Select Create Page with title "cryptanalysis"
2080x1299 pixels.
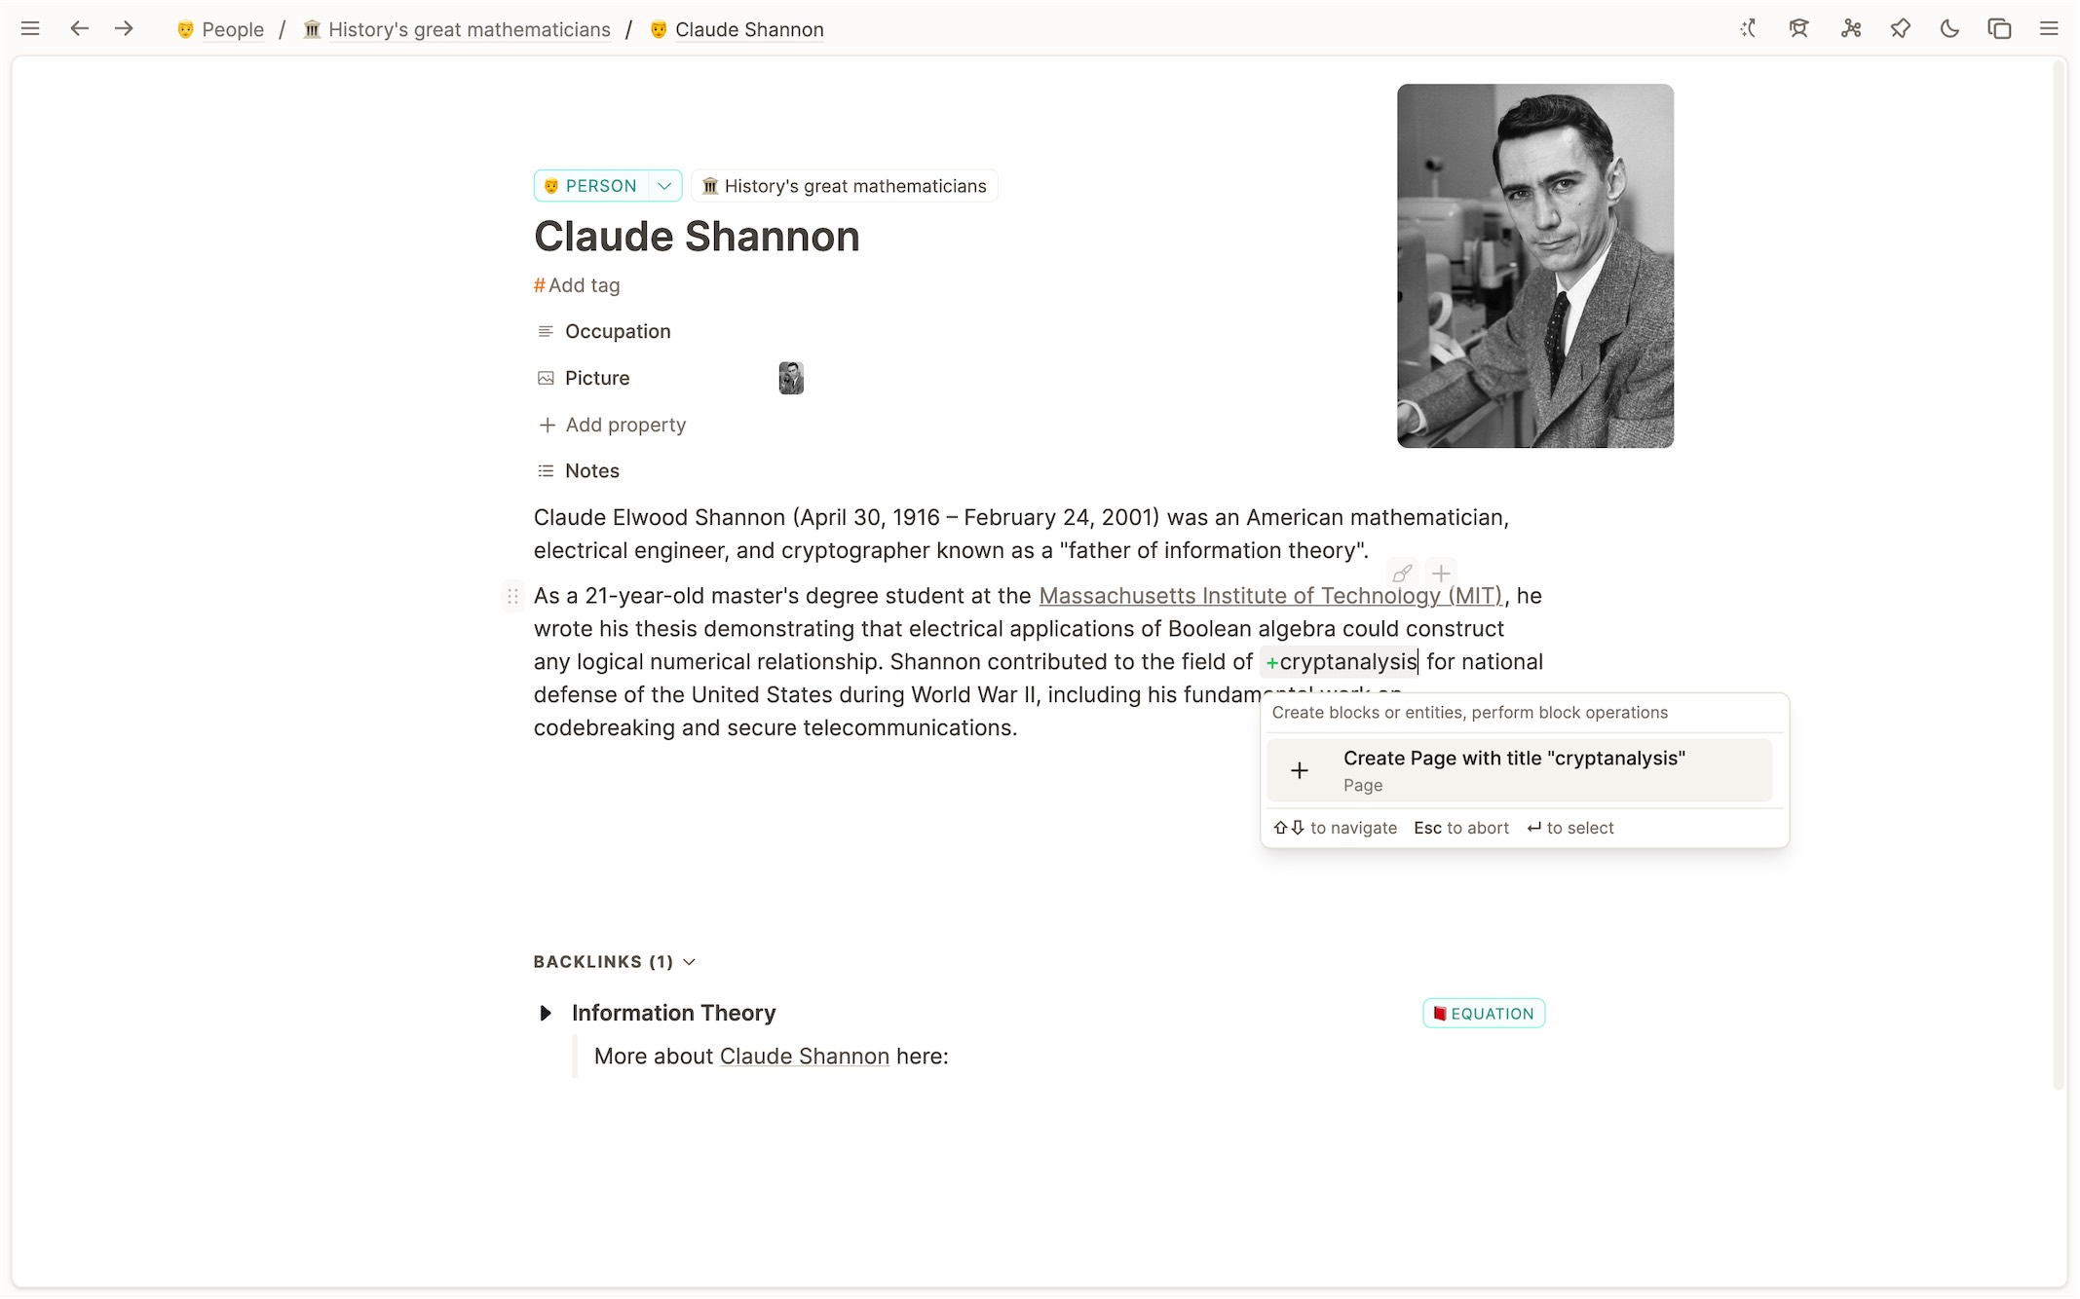click(x=1520, y=770)
